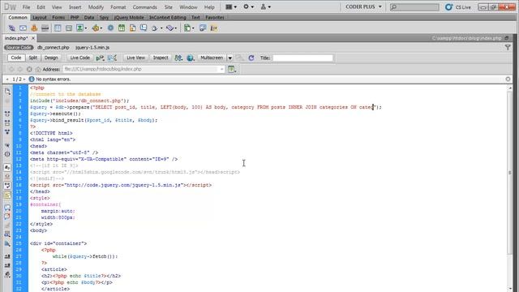This screenshot has width=519, height=292.
Task: Insert the Date icon
Action: [122, 28]
